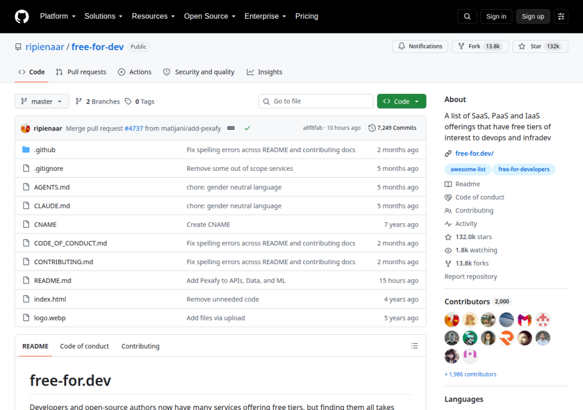Open the AGENTS.md file
This screenshot has width=583, height=410.
pyautogui.click(x=52, y=187)
